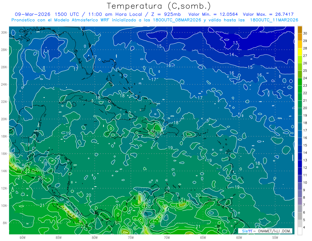Click the "70W" longitude axis label
The width and height of the screenshot is (312, 241).
[x=167, y=238]
